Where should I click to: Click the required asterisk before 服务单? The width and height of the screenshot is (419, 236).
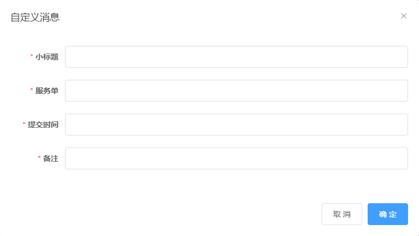(x=32, y=91)
